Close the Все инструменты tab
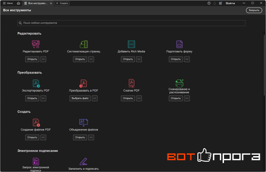 pyautogui.click(x=51, y=3)
